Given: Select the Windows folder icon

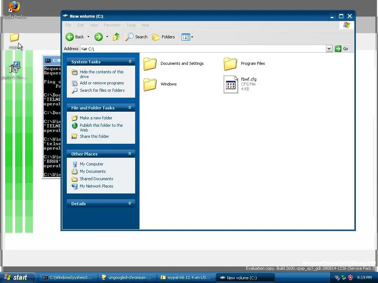Looking at the screenshot, I should (150, 84).
